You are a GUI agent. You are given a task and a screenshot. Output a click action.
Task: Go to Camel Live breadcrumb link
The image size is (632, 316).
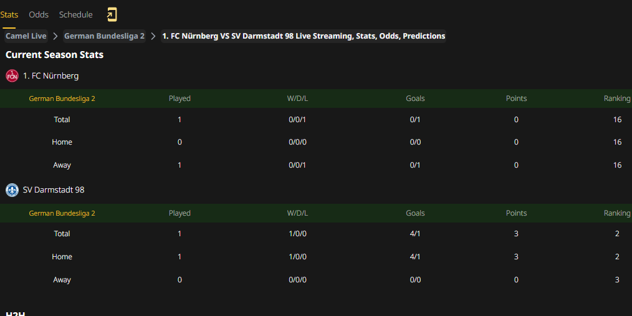(26, 36)
